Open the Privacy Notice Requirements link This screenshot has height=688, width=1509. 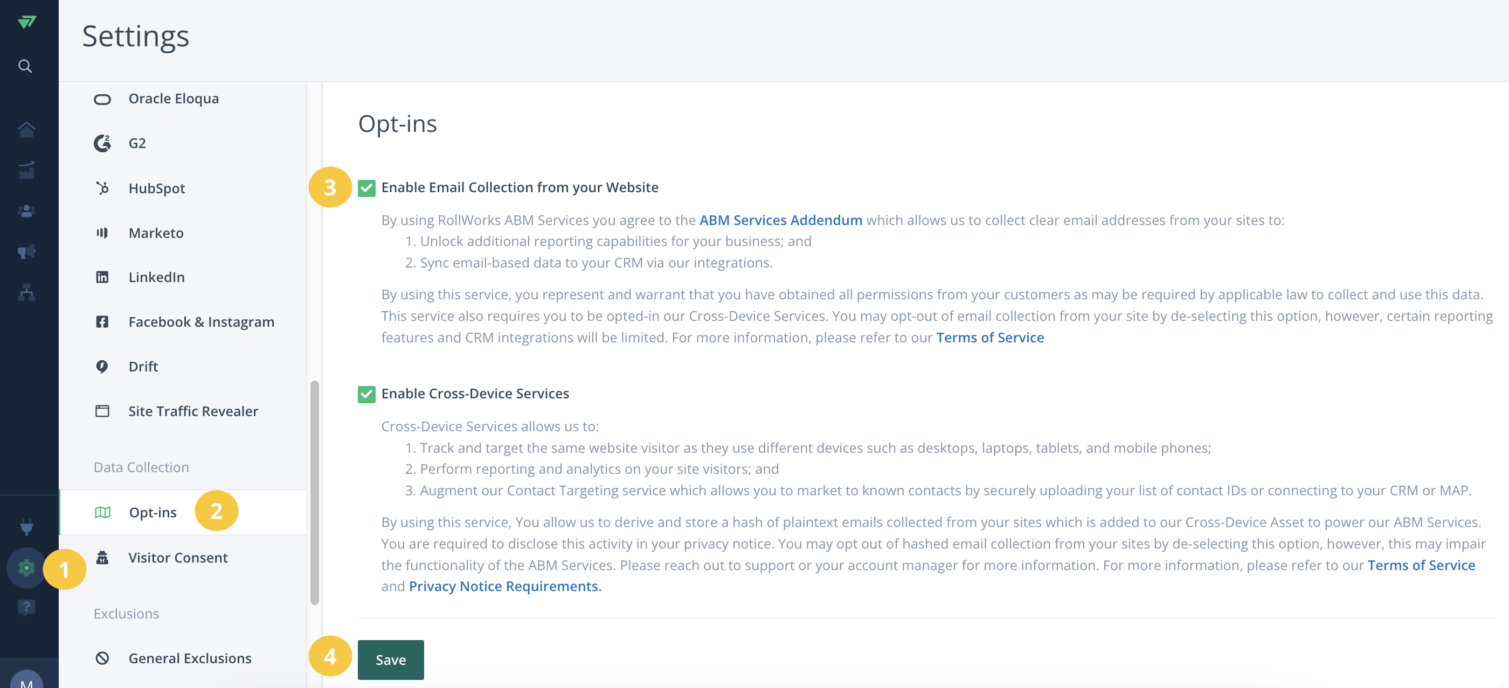505,586
